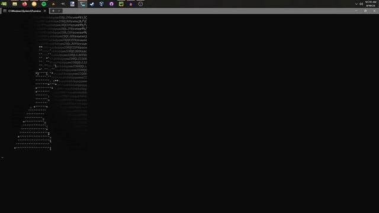Screen dimensions: 379x213
Task: Click the small red app icon in the taskbar
Action: [x=131, y=4]
